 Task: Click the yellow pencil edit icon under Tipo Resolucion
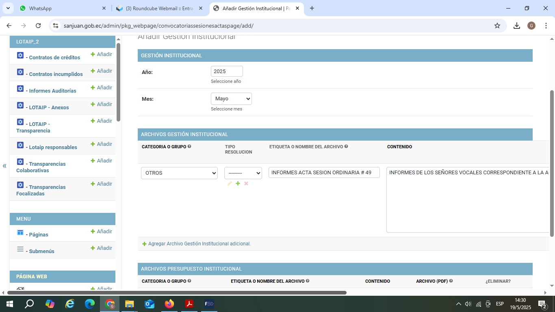coord(230,184)
